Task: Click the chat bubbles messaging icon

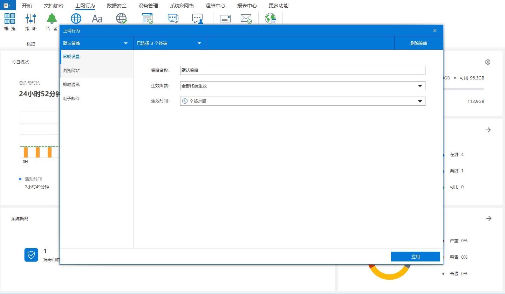Action: 173,19
